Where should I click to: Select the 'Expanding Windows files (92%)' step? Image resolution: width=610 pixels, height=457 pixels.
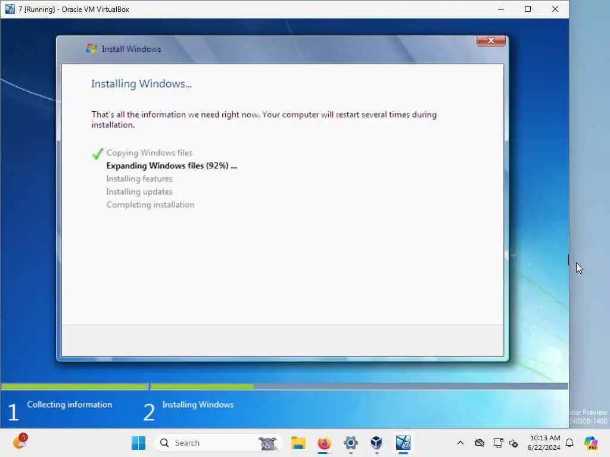[x=172, y=166]
